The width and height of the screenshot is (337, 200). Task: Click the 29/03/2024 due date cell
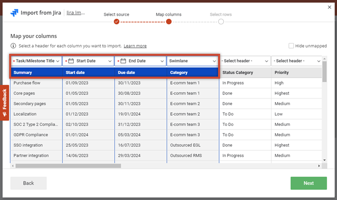141,155
